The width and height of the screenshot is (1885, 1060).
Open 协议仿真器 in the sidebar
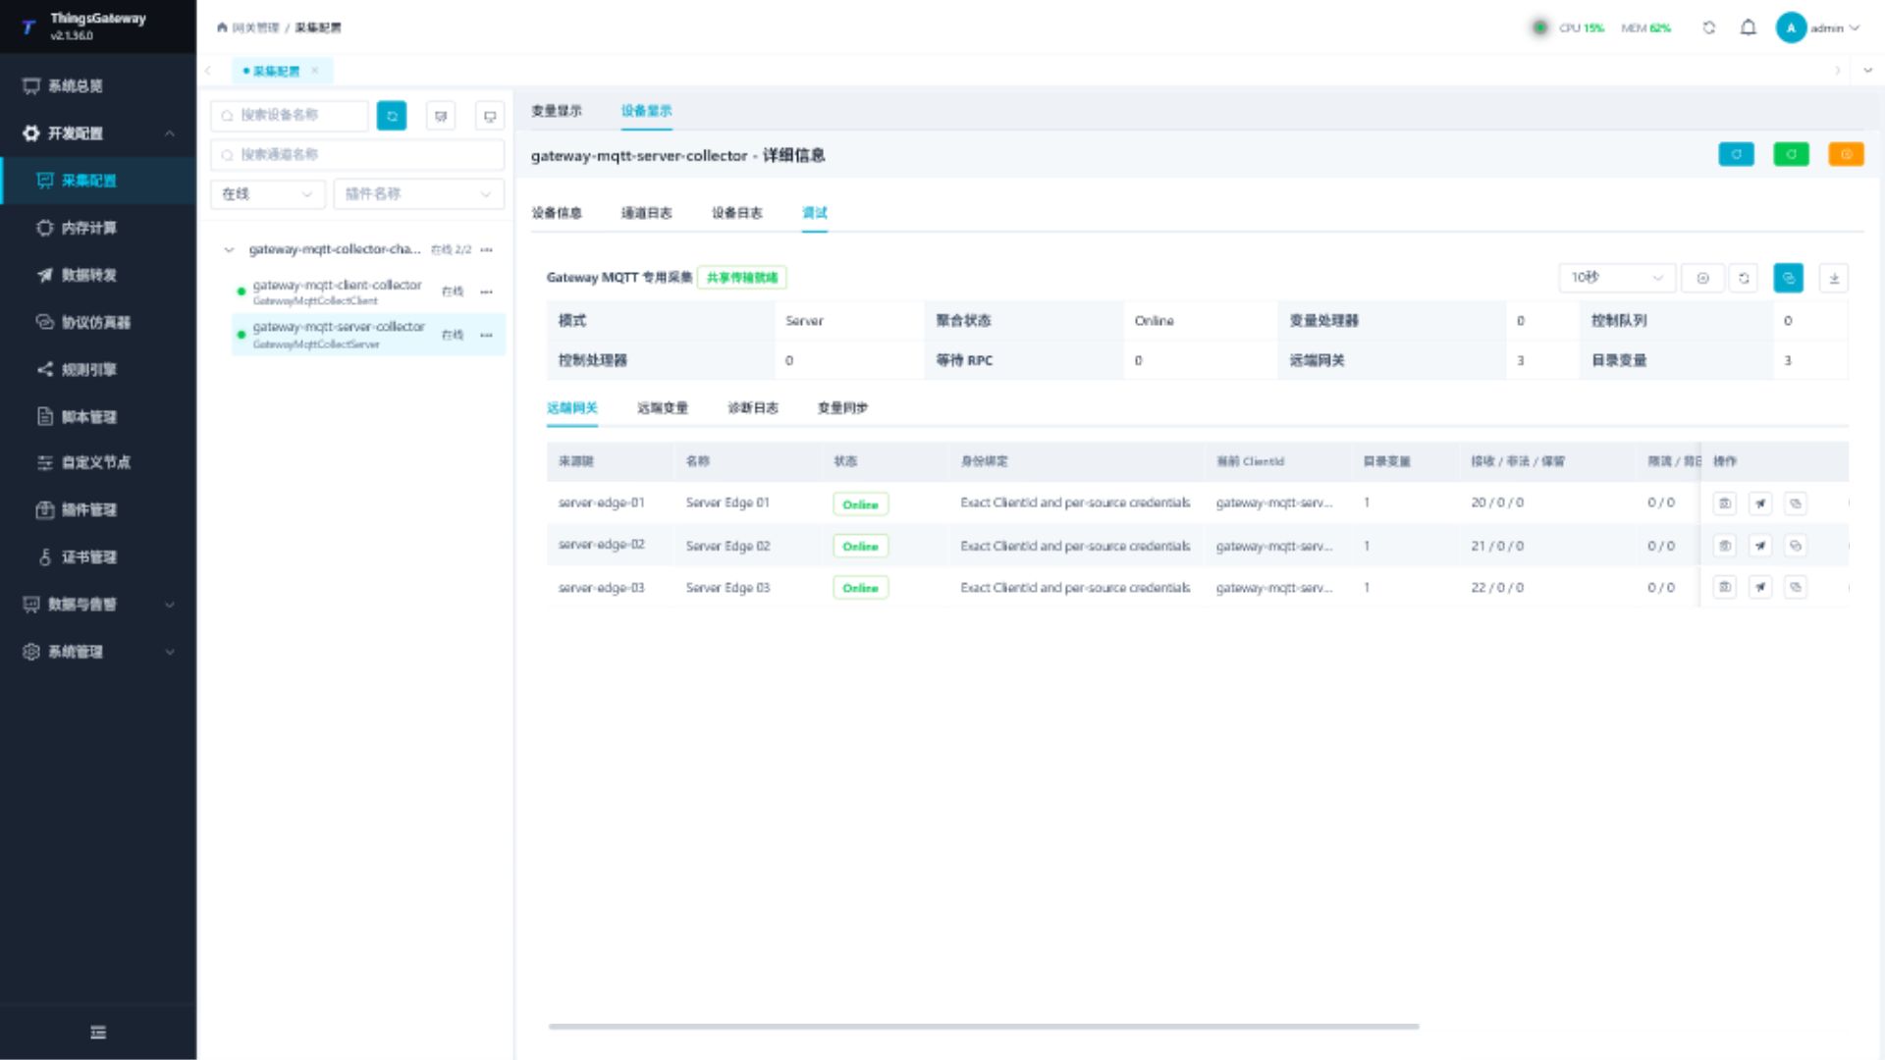pos(98,322)
